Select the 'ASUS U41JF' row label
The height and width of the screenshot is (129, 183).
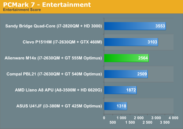click(x=59, y=106)
